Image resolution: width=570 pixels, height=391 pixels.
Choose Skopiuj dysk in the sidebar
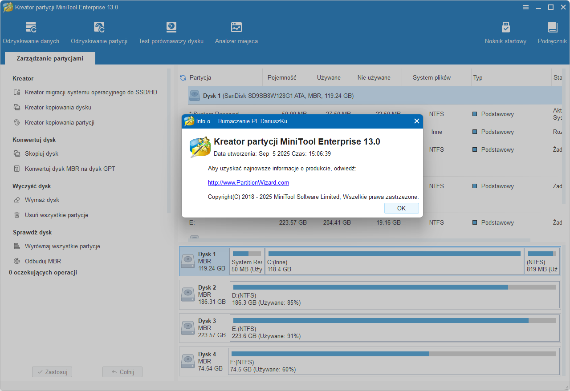36,154
